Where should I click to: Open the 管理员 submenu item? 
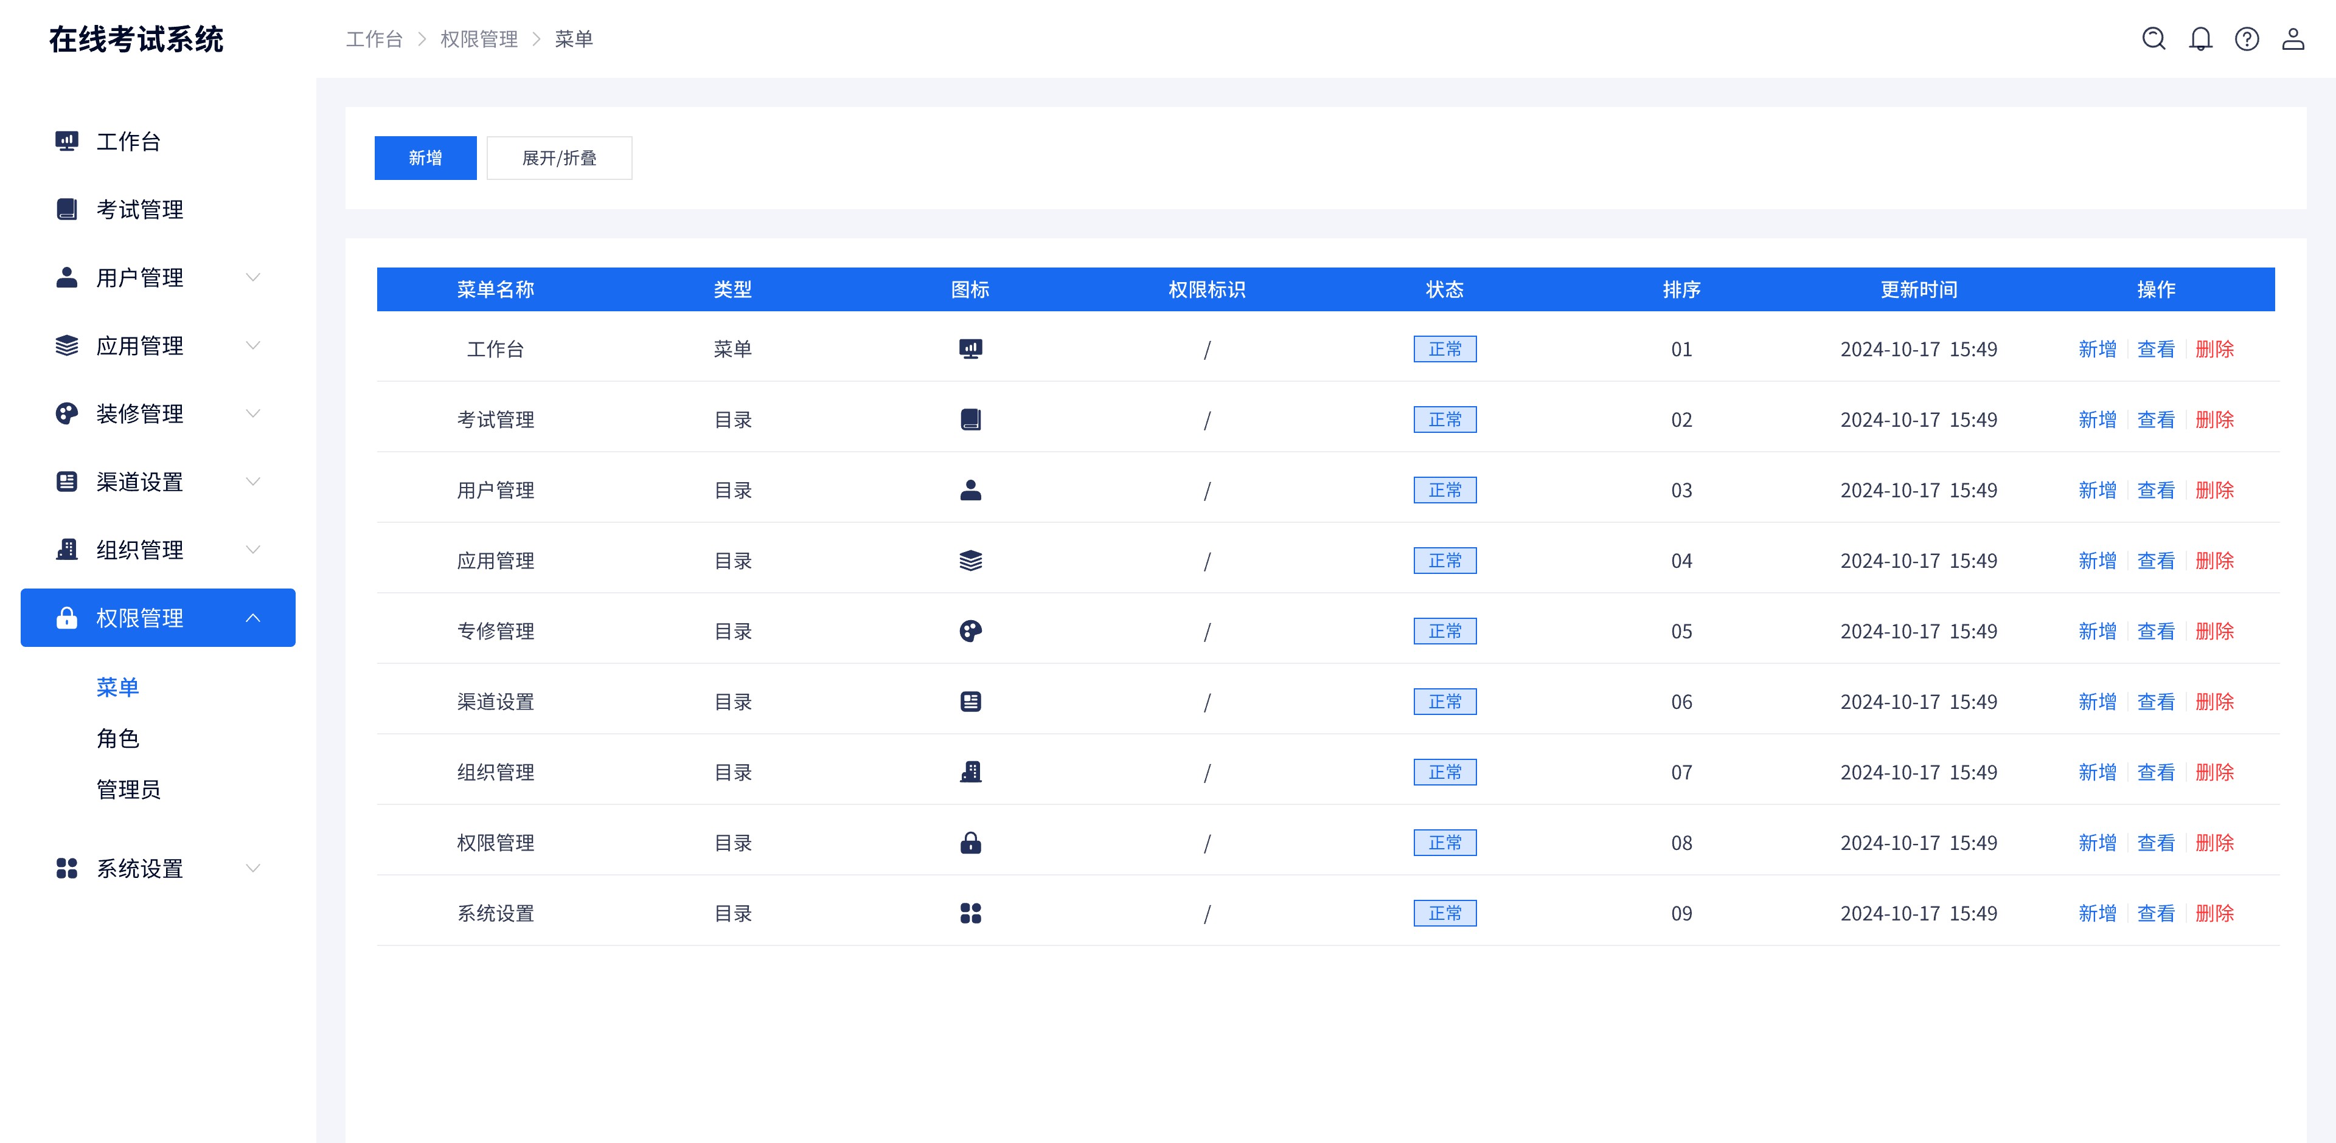(x=128, y=790)
